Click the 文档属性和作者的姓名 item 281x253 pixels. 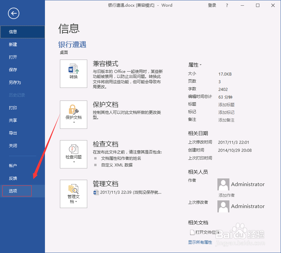121,158
